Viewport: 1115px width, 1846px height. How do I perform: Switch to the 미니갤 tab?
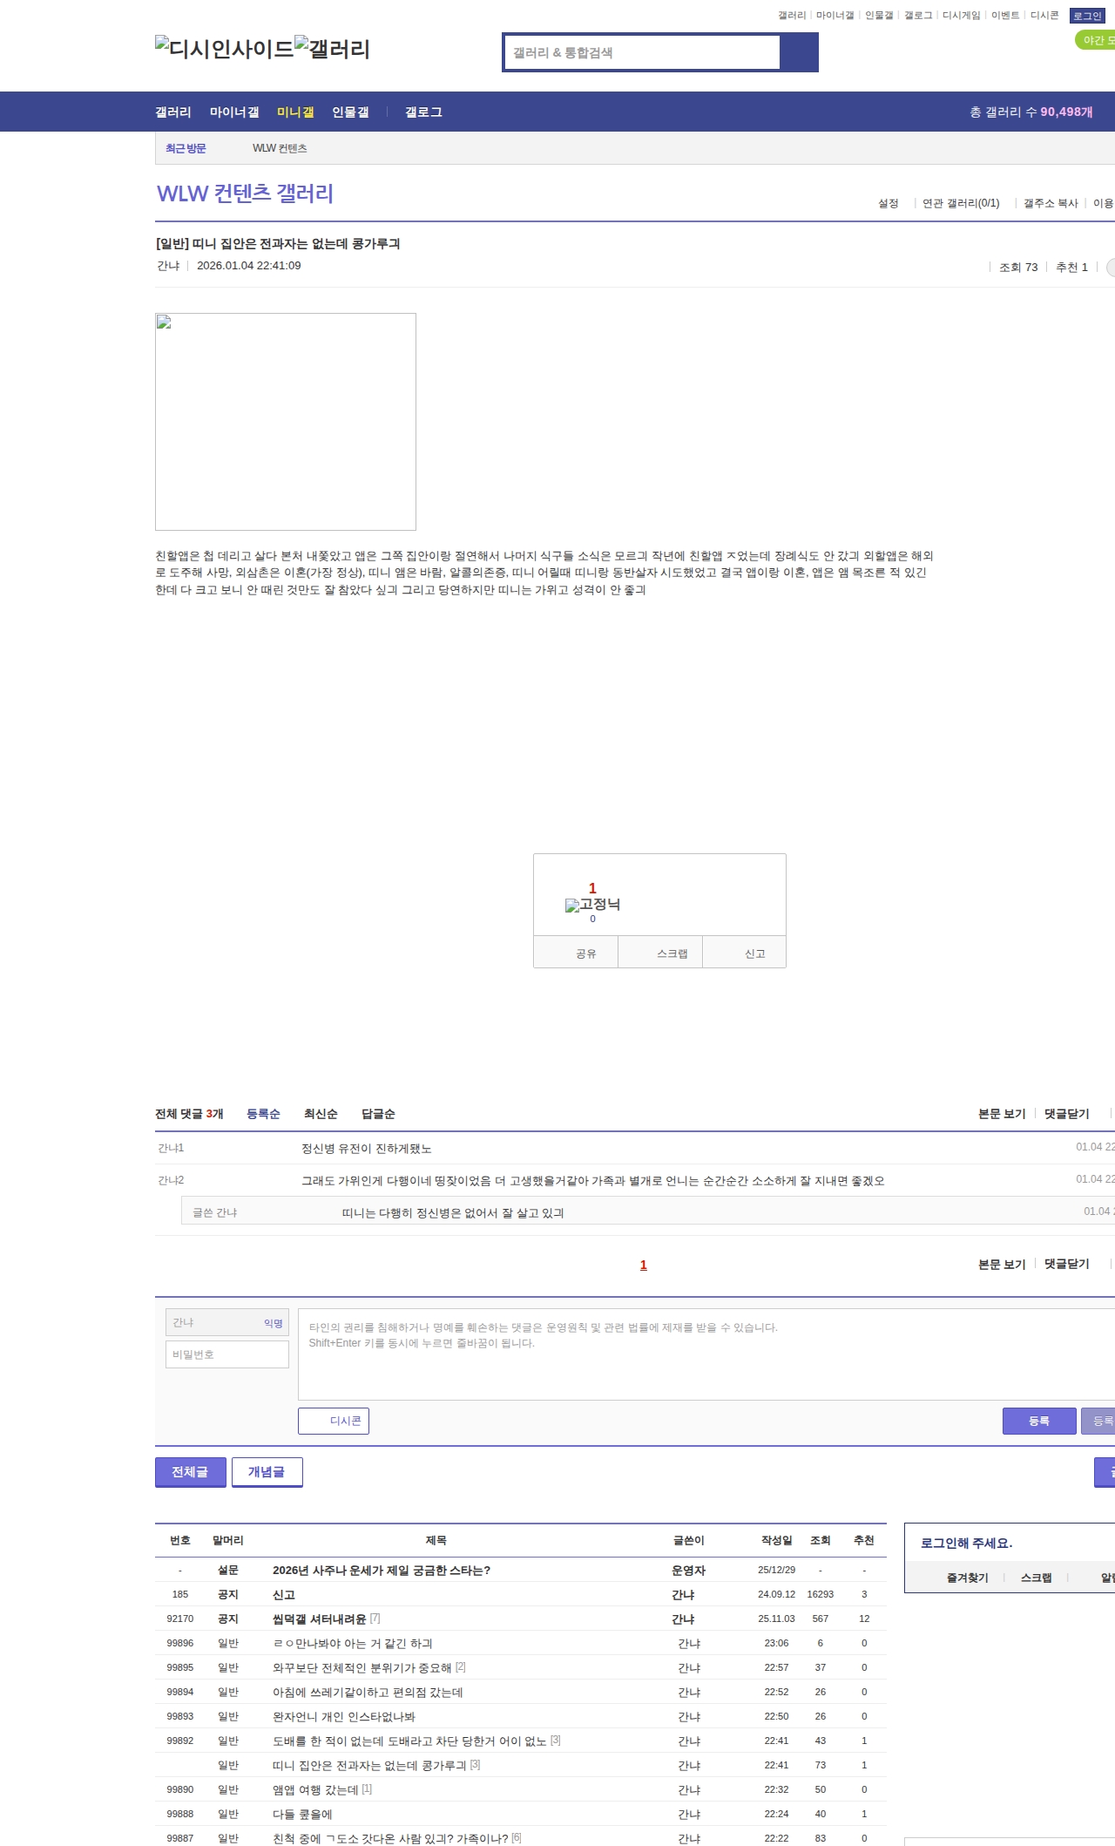click(295, 112)
